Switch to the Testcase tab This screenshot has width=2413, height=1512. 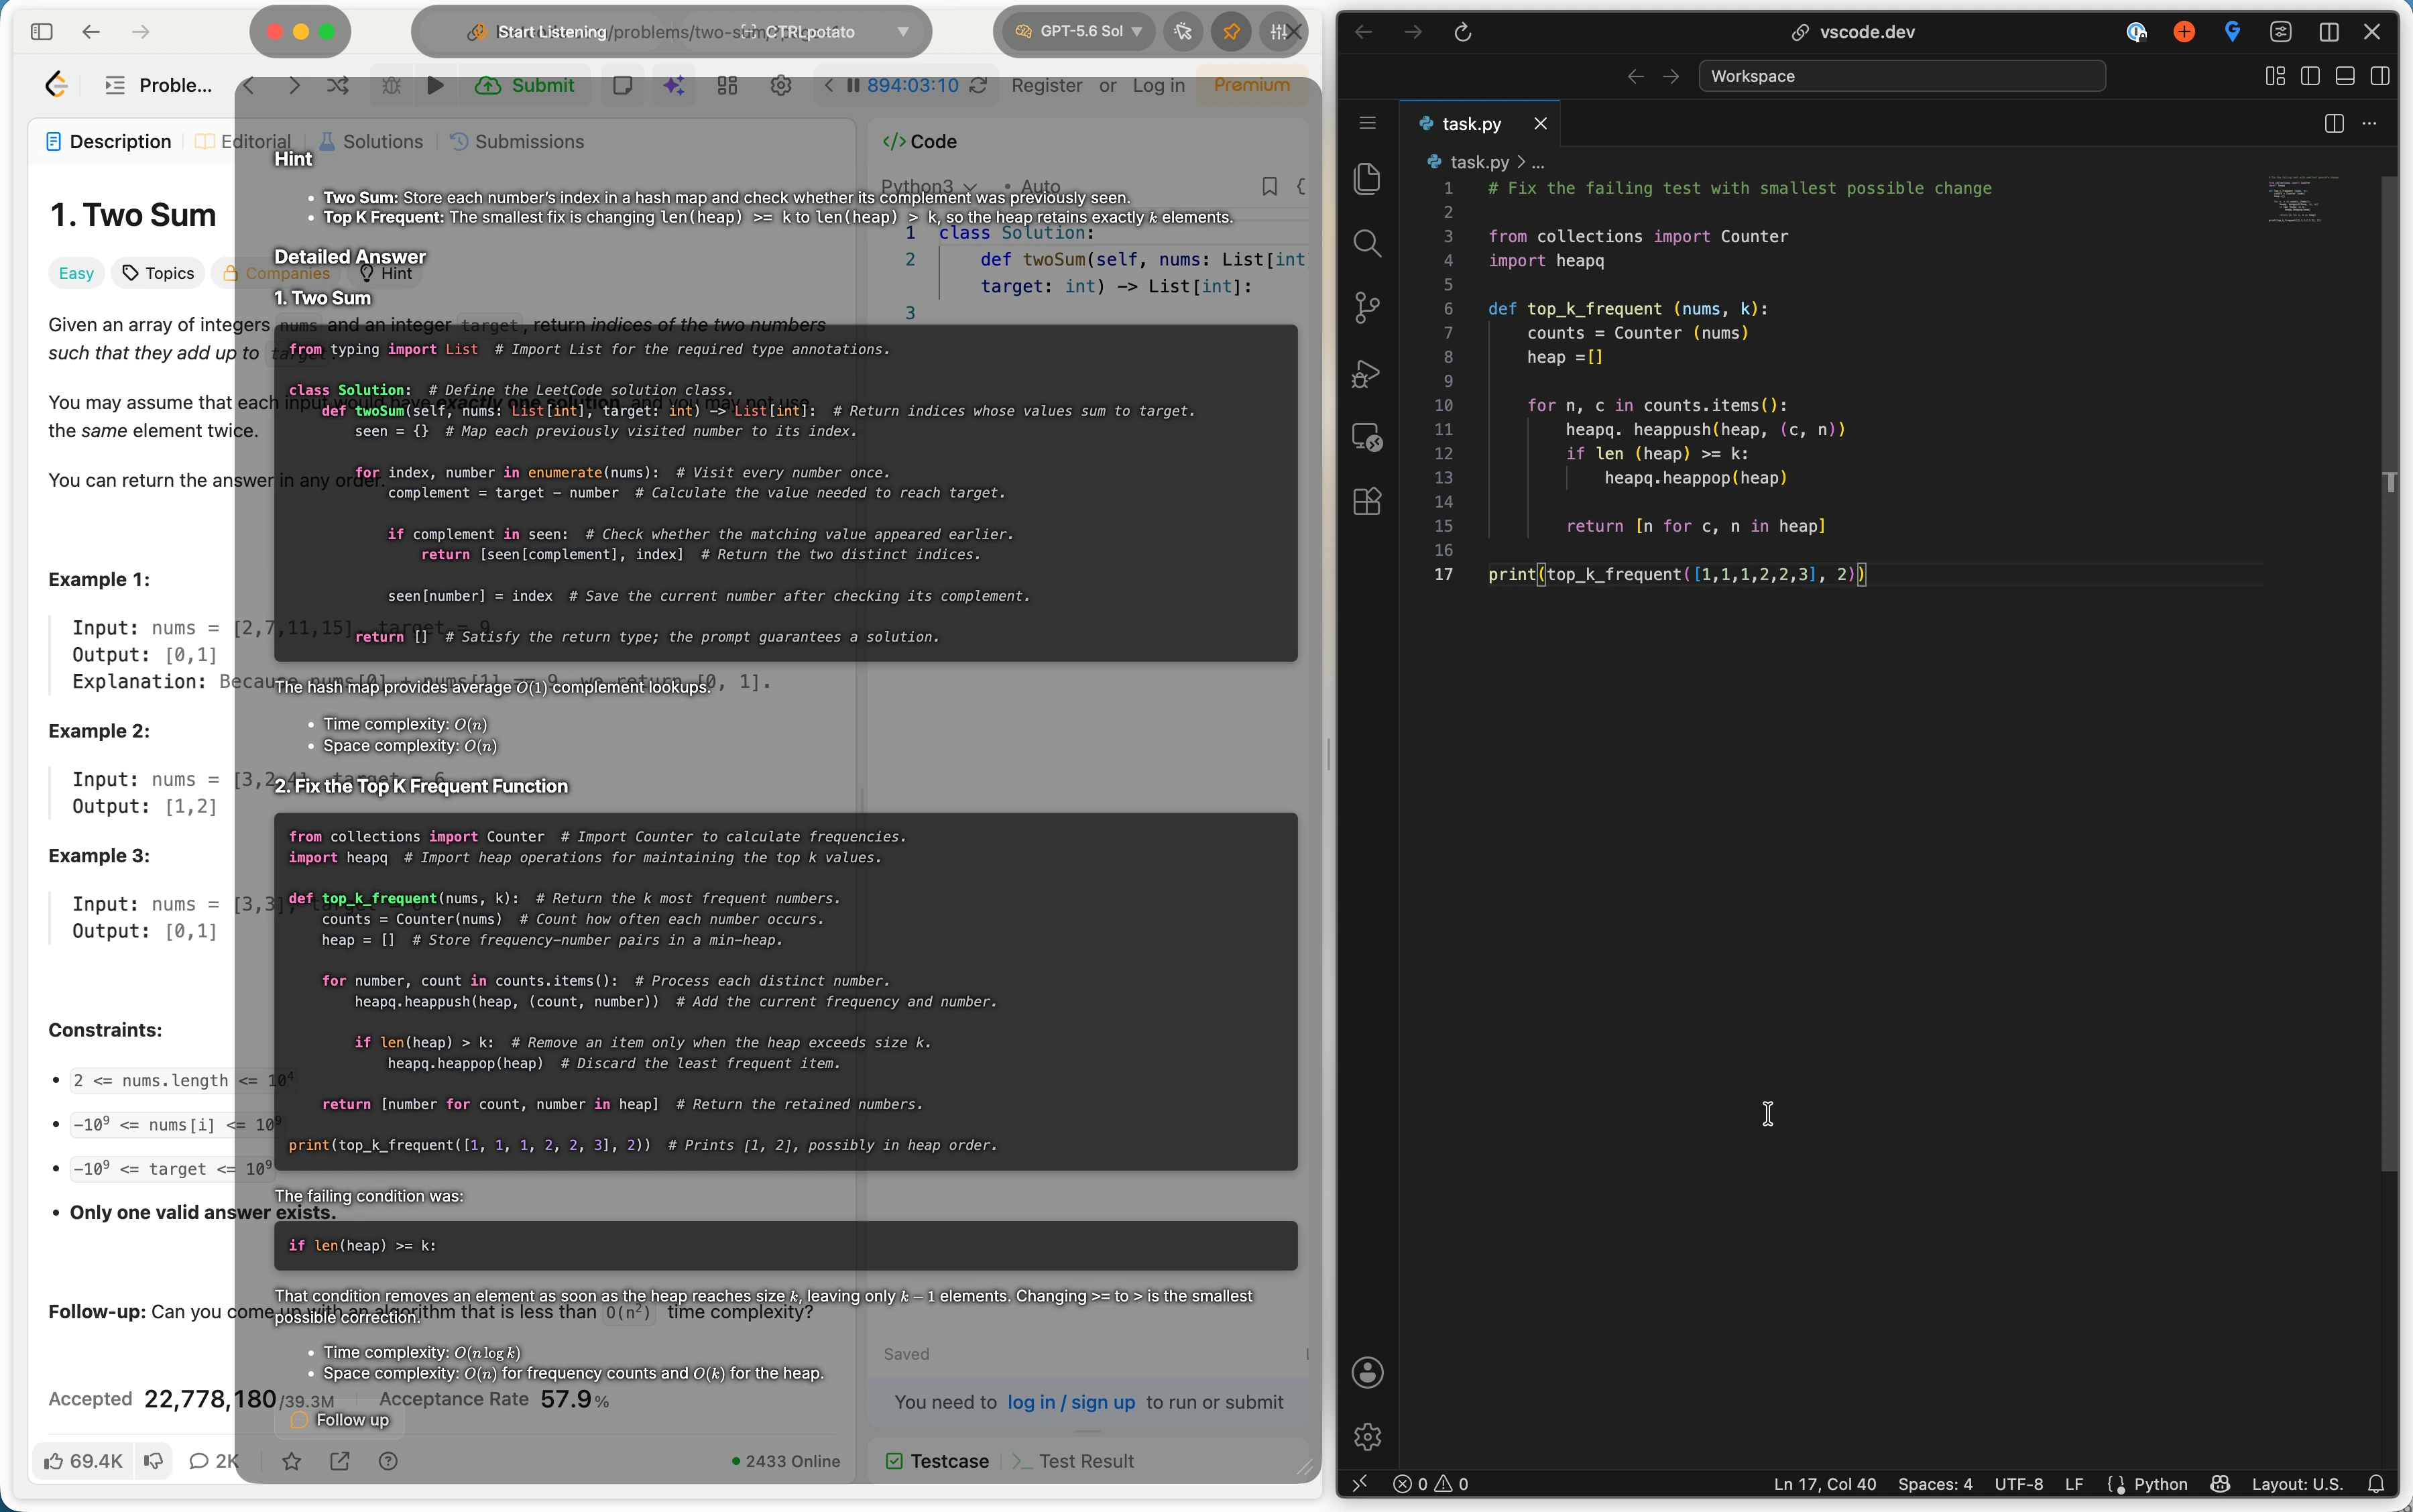tap(938, 1461)
